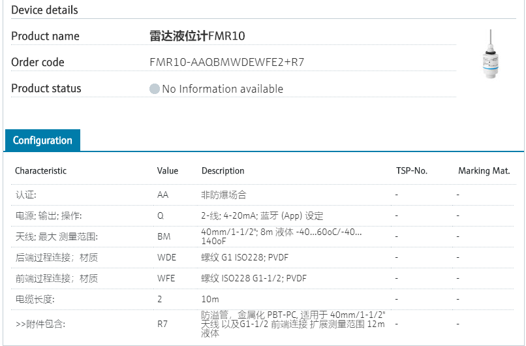Open the Configuration tab
The height and width of the screenshot is (346, 526).
(42, 140)
